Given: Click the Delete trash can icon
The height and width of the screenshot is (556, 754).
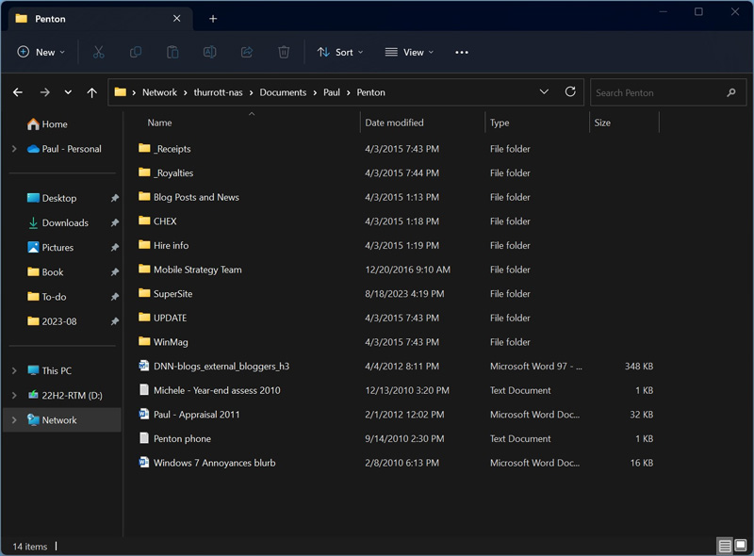Looking at the screenshot, I should (284, 53).
